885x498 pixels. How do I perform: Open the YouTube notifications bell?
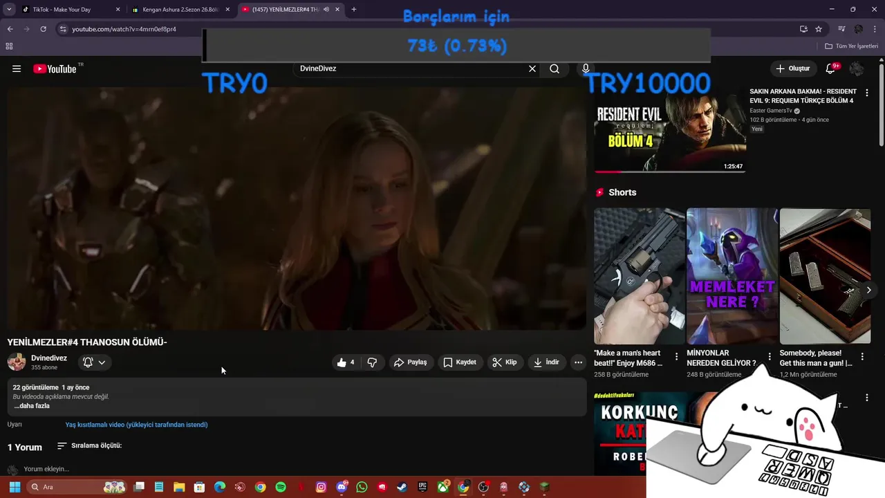[830, 68]
